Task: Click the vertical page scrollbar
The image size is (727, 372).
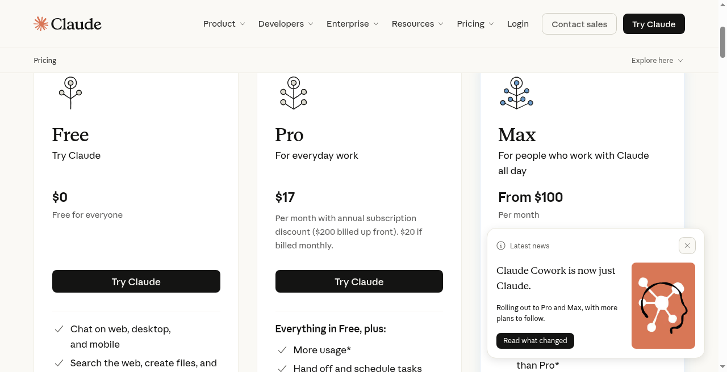Action: (723, 42)
